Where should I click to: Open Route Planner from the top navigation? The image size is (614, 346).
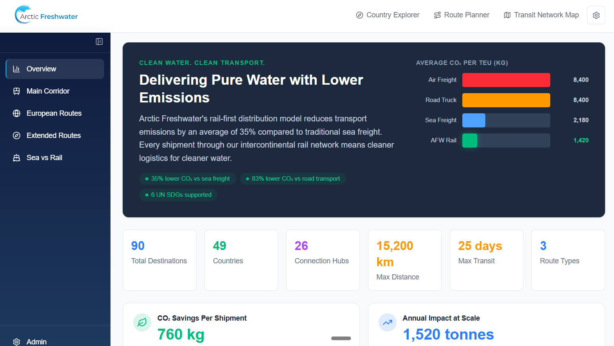462,15
